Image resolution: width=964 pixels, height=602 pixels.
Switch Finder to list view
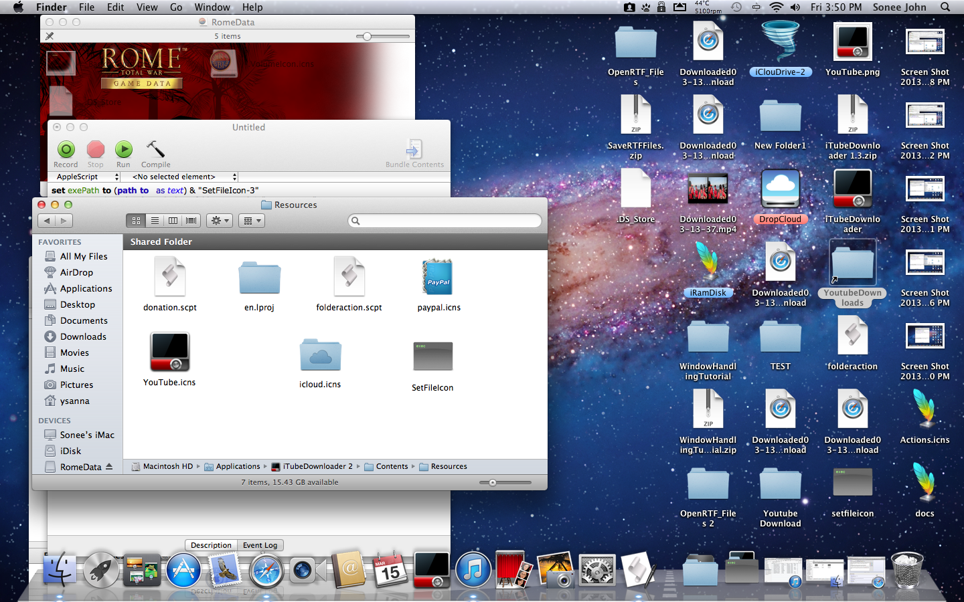155,221
